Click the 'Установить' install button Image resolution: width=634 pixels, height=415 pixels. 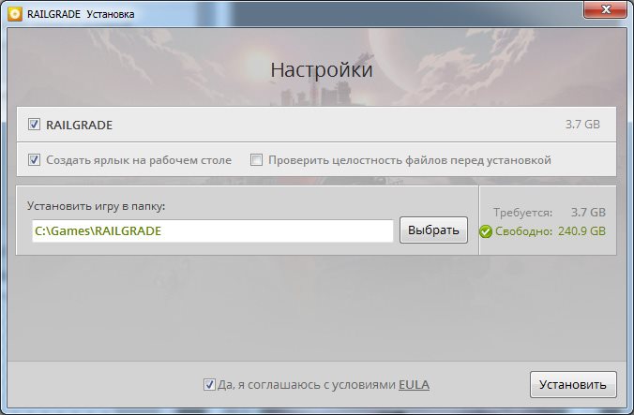click(573, 384)
